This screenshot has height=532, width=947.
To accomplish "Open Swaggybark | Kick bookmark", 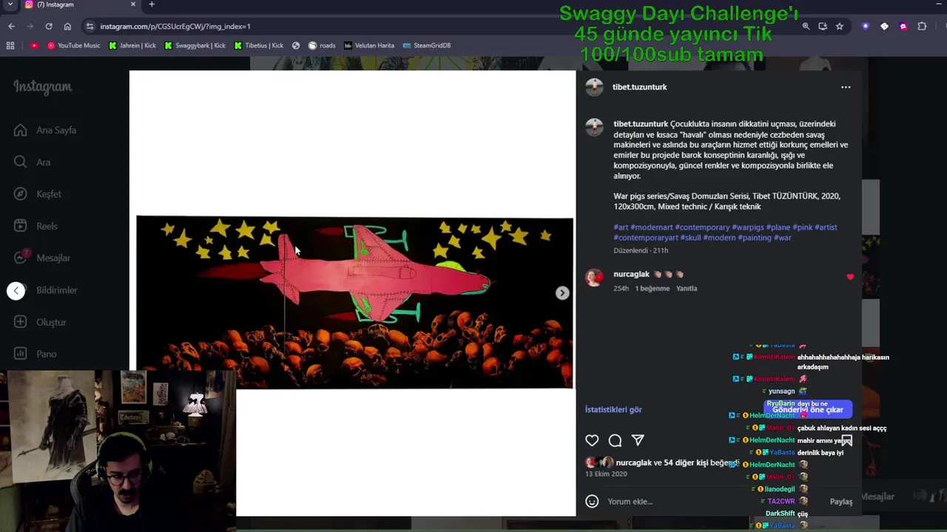I will [195, 45].
